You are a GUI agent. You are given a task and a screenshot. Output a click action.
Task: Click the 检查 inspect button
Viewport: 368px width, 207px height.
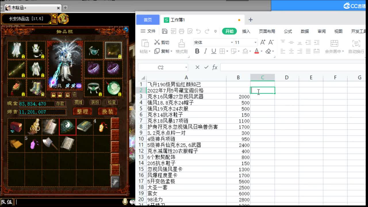(112, 102)
